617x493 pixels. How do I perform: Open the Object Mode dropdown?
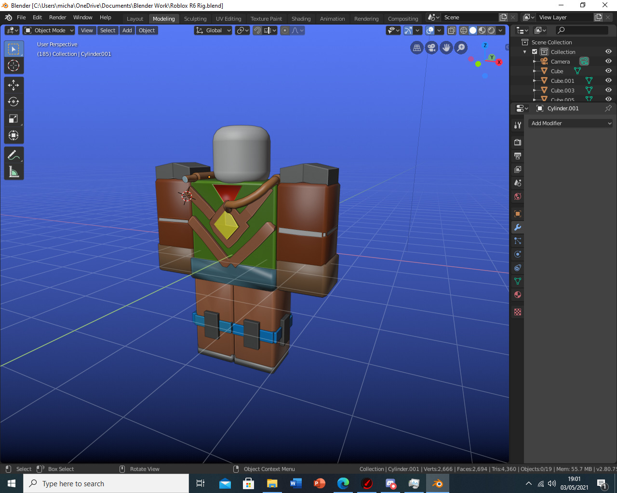(x=49, y=30)
